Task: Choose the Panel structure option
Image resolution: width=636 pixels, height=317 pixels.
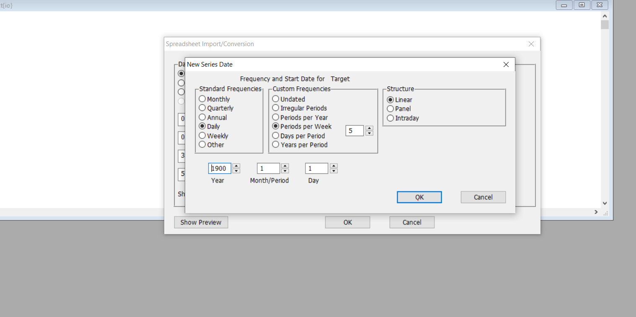Action: [390, 109]
